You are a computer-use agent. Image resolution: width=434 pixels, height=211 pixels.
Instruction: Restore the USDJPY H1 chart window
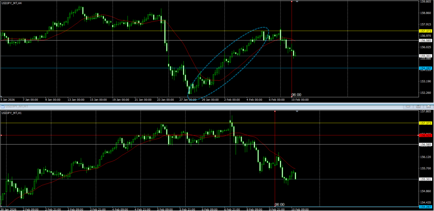[418, 106]
